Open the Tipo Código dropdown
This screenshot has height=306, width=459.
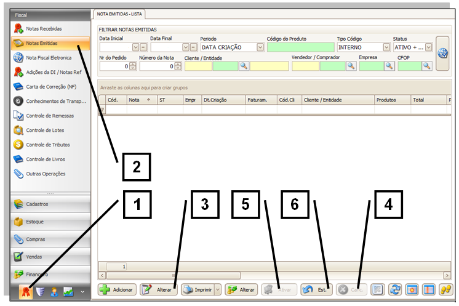[386, 47]
